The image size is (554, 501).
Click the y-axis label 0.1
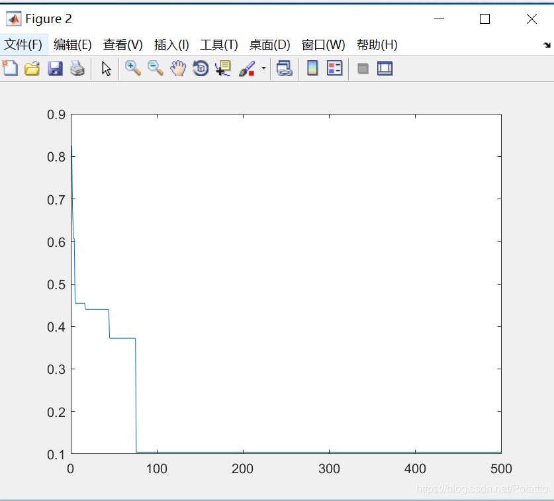(x=56, y=455)
